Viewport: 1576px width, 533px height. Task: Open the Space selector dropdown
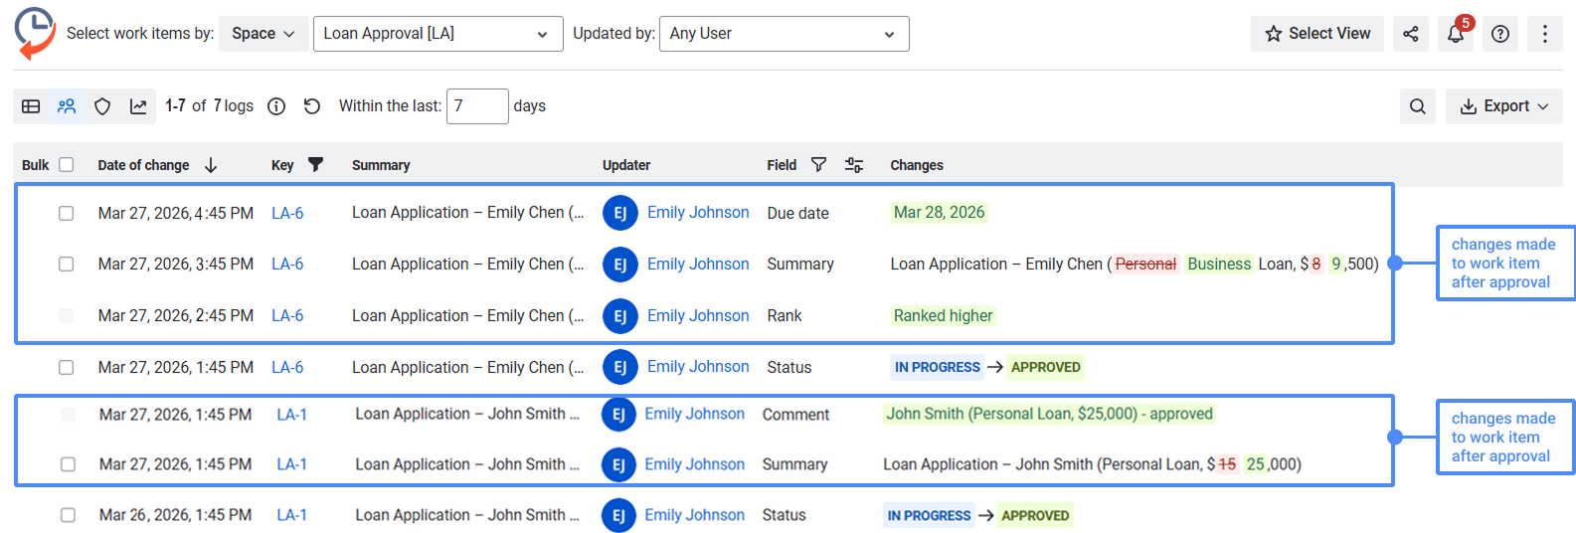point(263,34)
